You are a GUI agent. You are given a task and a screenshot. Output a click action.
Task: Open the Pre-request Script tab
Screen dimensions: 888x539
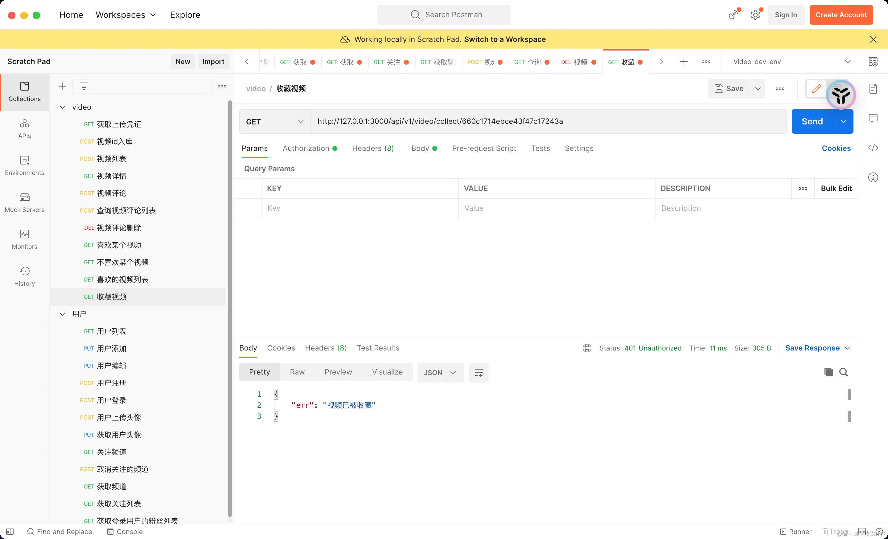click(484, 148)
